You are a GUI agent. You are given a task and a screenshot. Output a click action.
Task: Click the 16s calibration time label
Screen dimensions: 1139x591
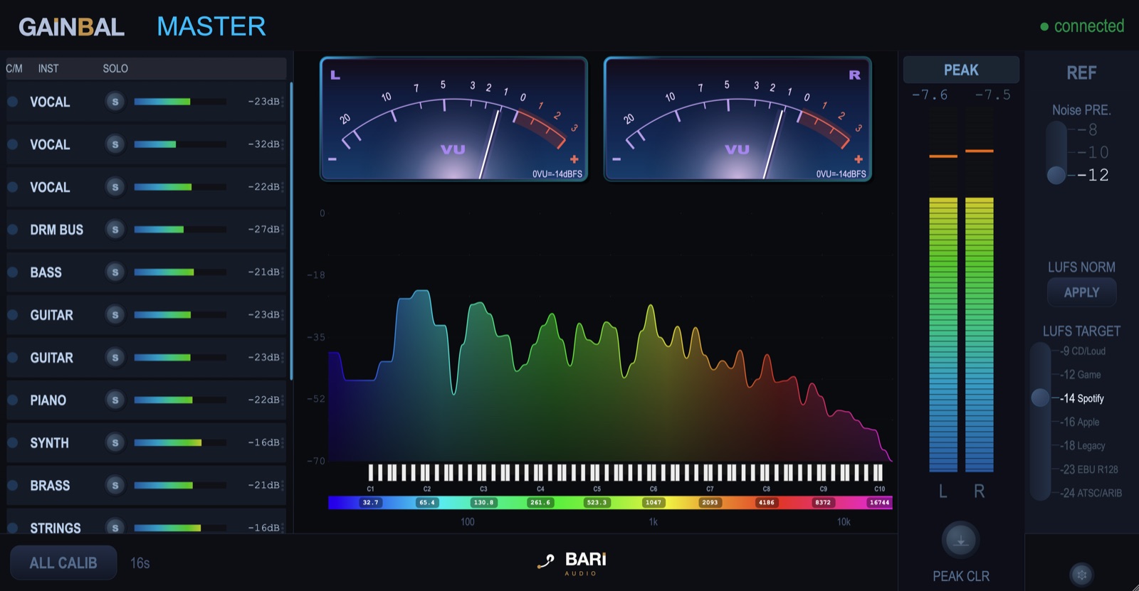[140, 563]
